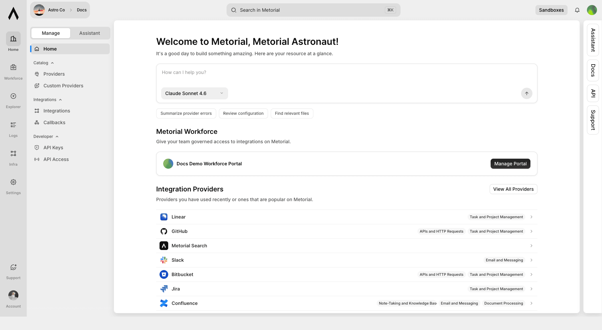Screen dimensions: 602x330
Task: Select Home in the Manage sidebar
Action: click(70, 49)
